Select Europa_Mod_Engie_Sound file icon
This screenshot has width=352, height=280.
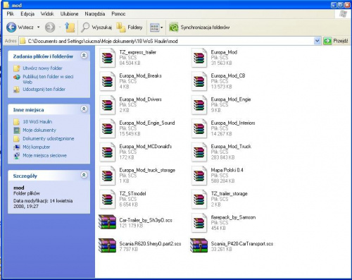coord(107,128)
